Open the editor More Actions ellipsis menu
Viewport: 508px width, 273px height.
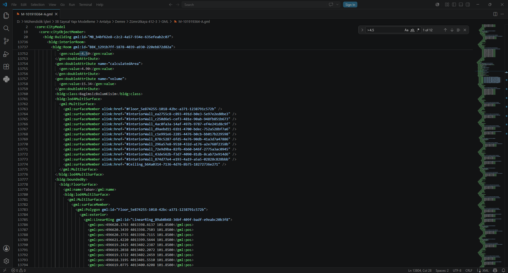[x=502, y=14]
